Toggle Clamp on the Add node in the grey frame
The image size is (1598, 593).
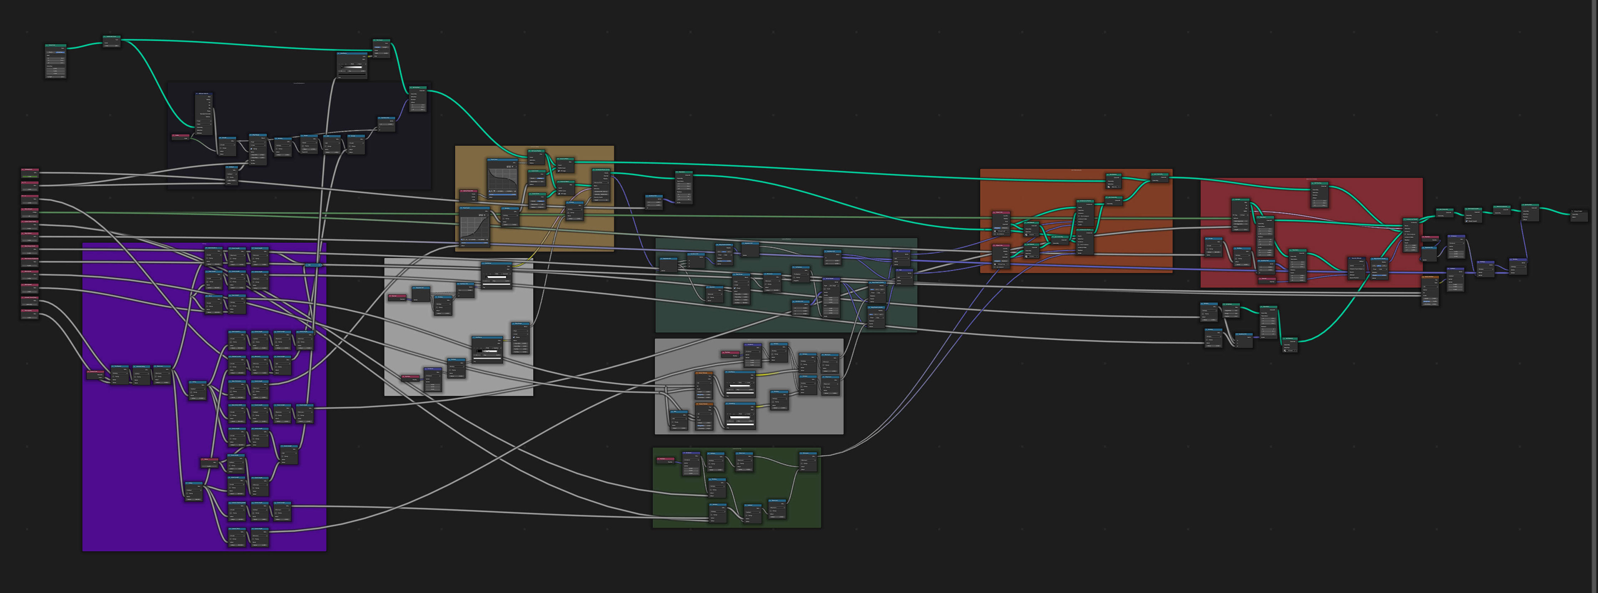[x=672, y=423]
